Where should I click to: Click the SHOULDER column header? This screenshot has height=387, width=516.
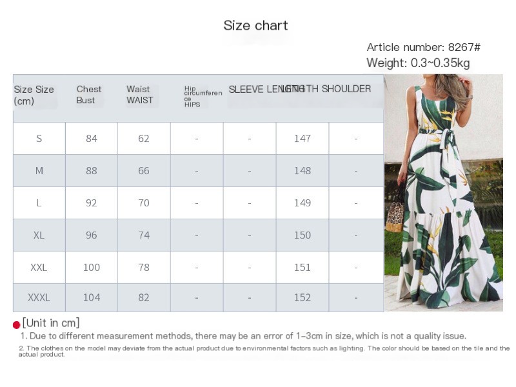coord(346,89)
